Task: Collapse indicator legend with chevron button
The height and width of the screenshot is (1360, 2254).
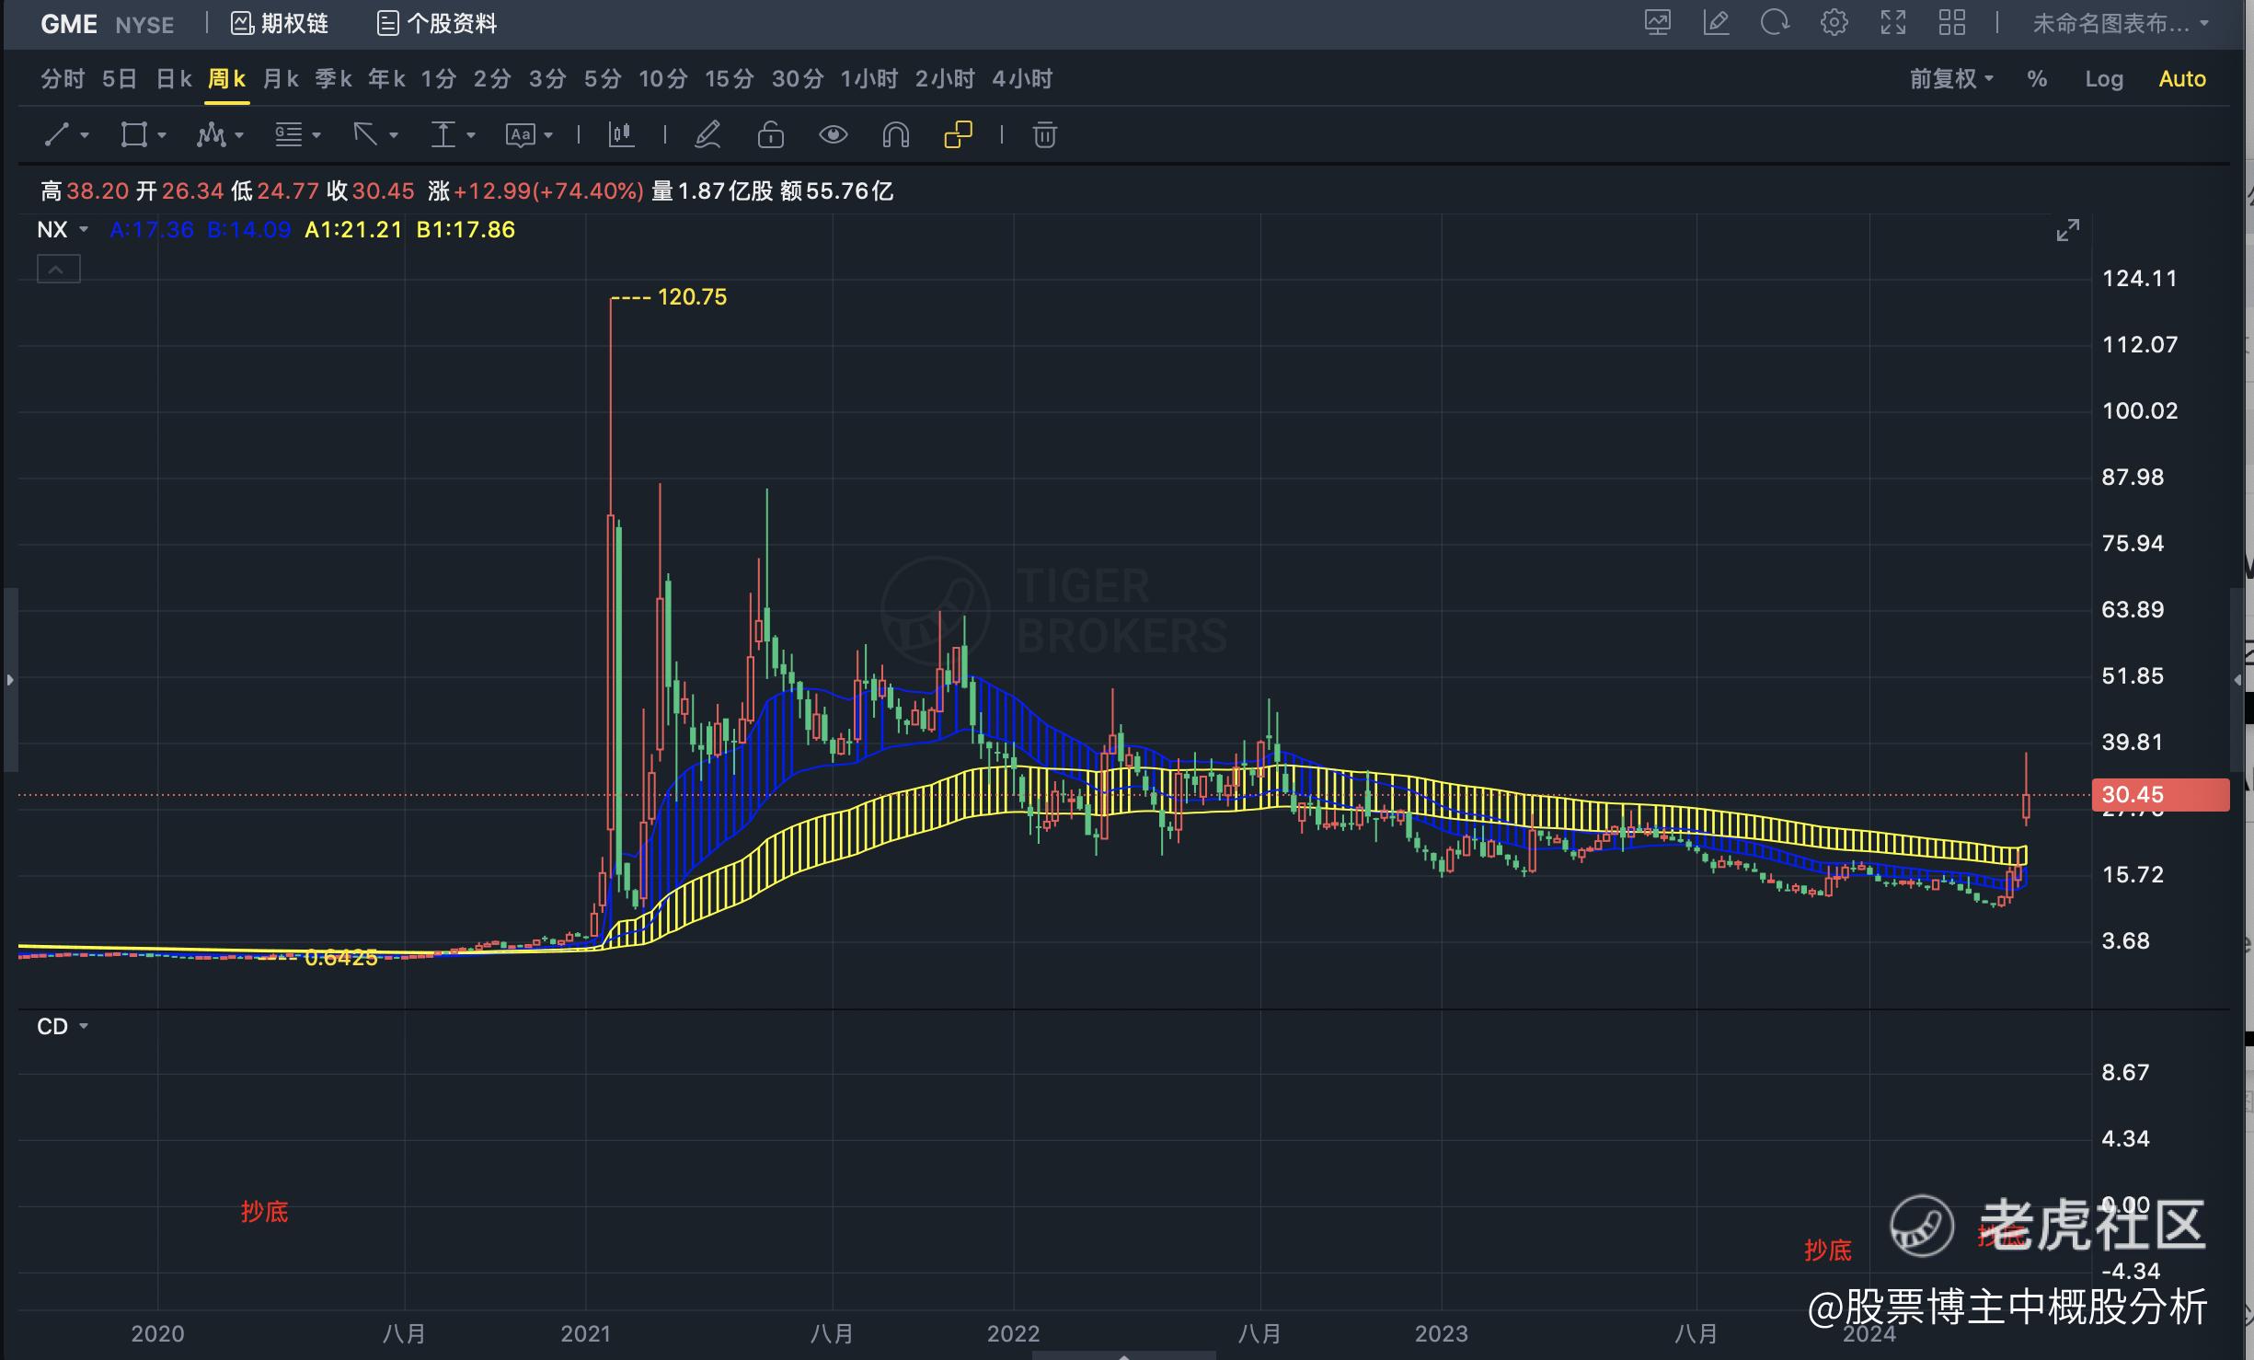Action: click(x=58, y=270)
